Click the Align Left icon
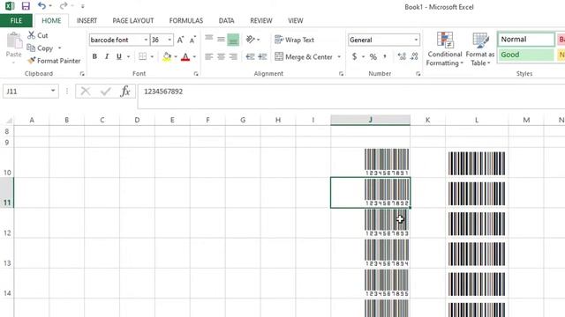565x317 pixels. (x=208, y=56)
